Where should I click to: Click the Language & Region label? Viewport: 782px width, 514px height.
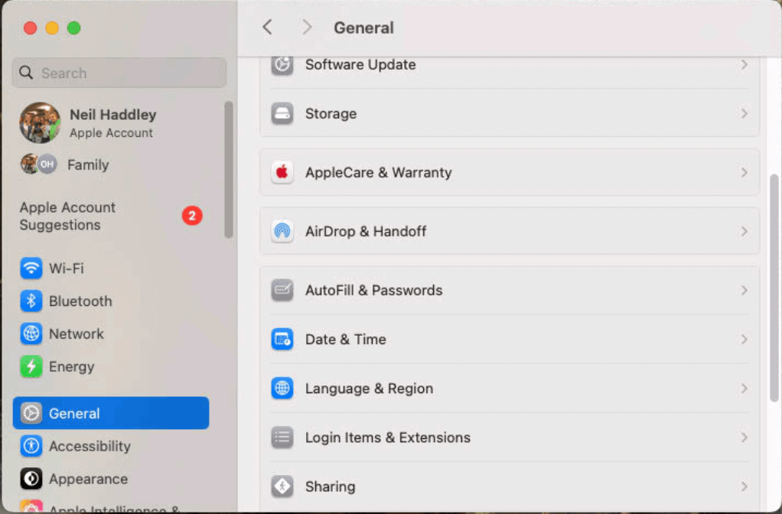(x=369, y=389)
